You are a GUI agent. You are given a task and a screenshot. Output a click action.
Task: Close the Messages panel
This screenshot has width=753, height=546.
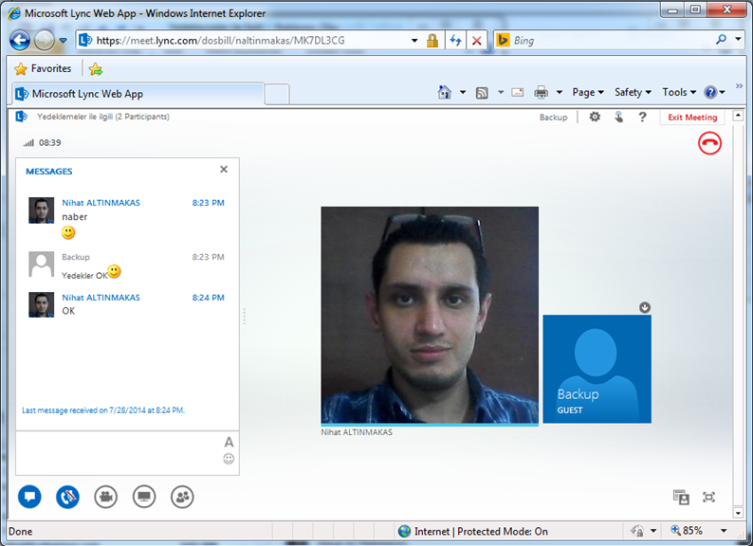point(224,169)
